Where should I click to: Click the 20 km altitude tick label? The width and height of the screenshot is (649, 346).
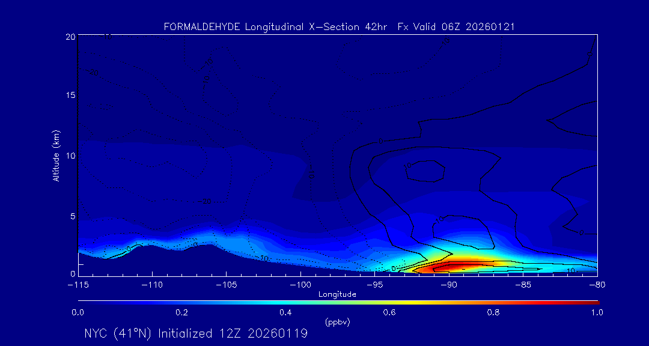[x=69, y=37]
